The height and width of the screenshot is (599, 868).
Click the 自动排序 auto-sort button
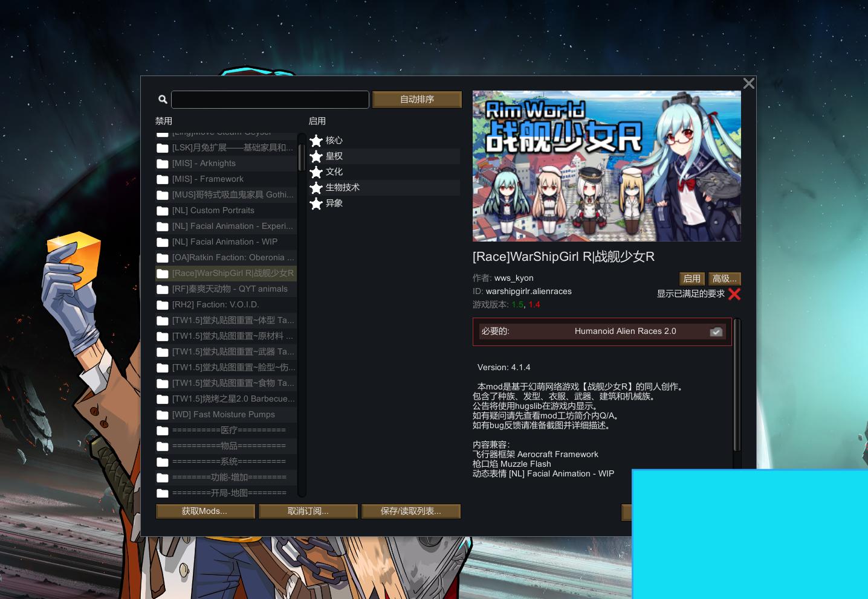coord(417,100)
